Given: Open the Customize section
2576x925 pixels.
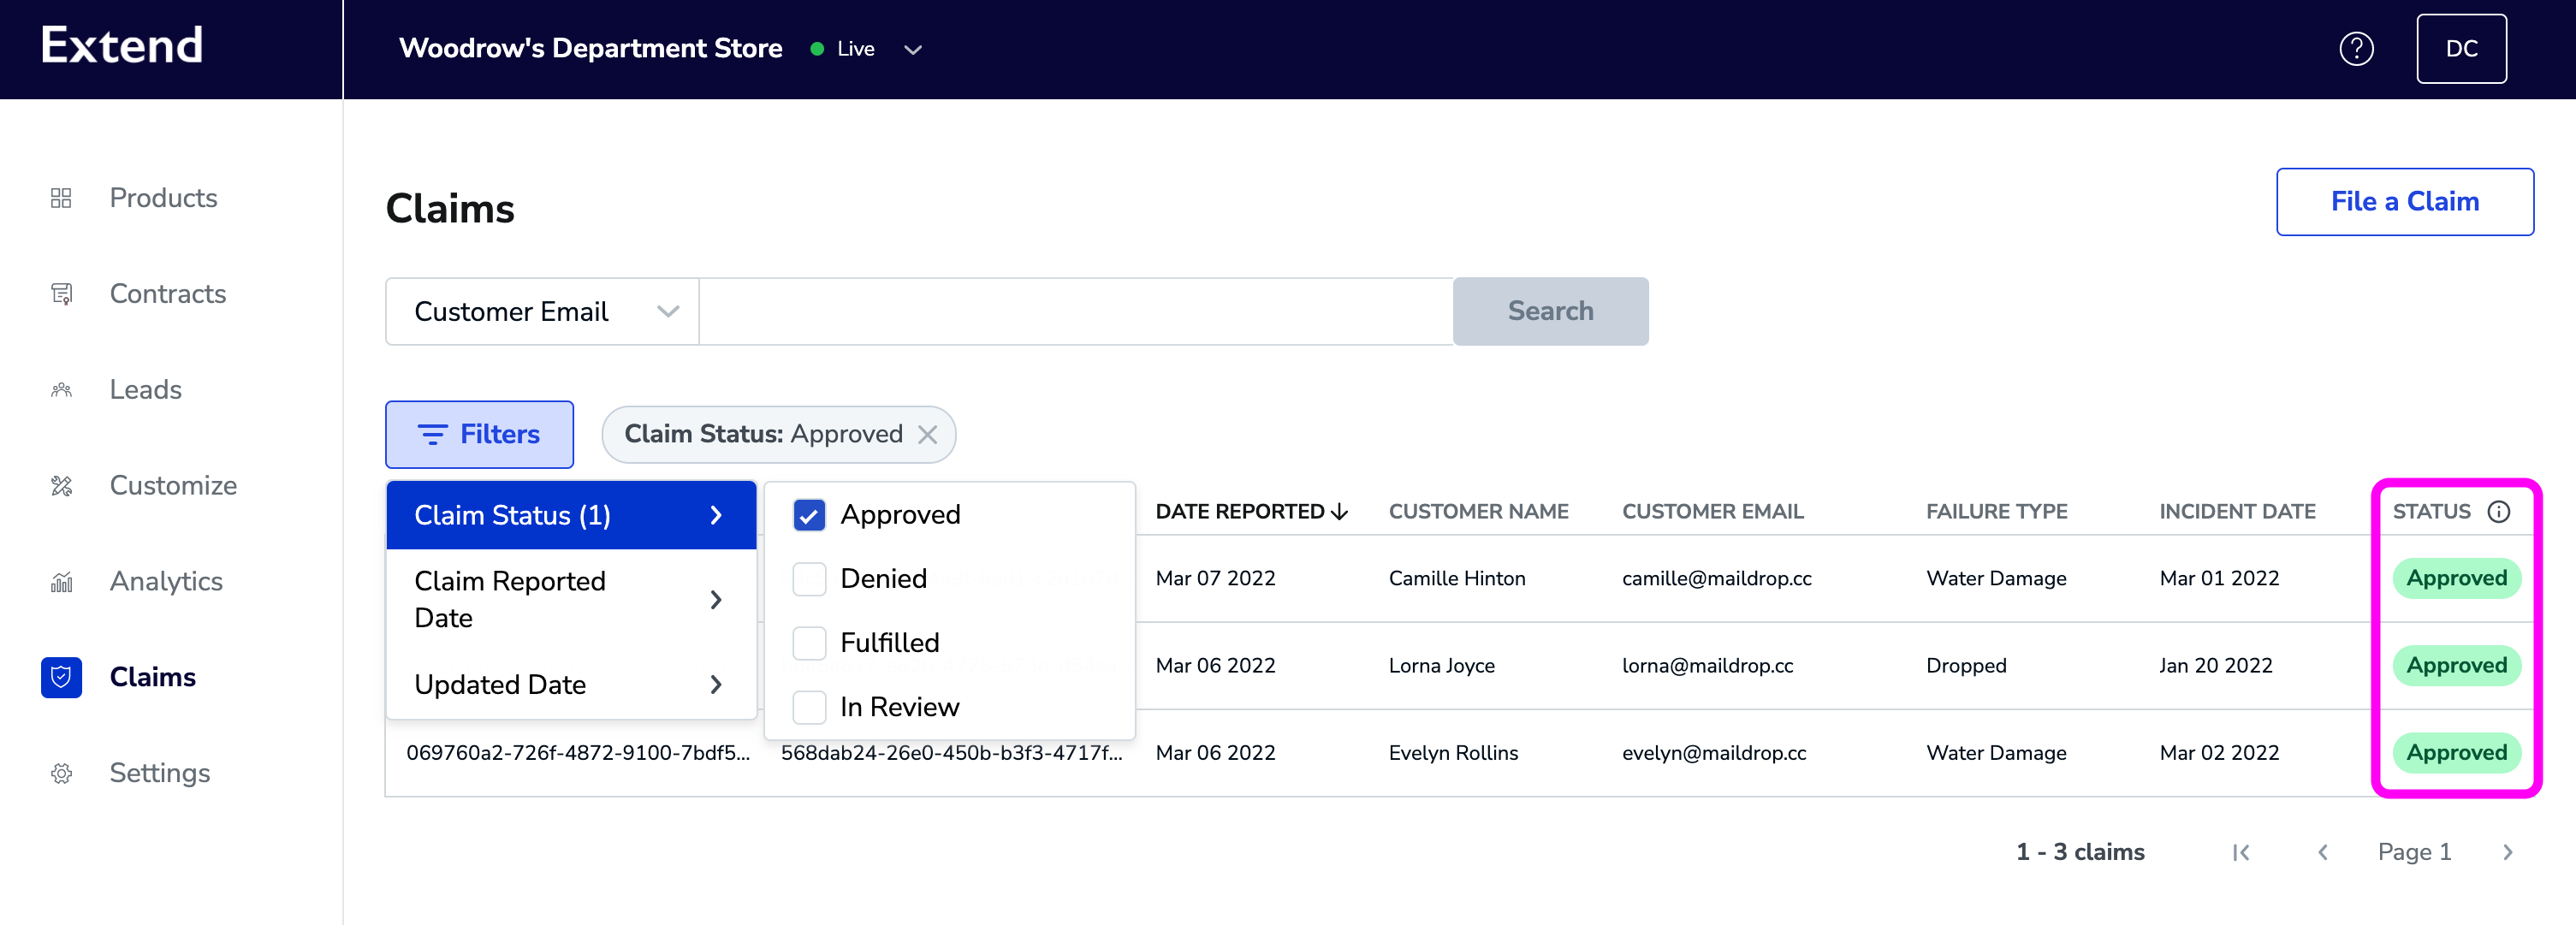Looking at the screenshot, I should click(173, 486).
